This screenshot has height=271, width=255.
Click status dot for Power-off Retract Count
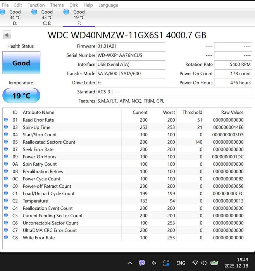coord(6,186)
